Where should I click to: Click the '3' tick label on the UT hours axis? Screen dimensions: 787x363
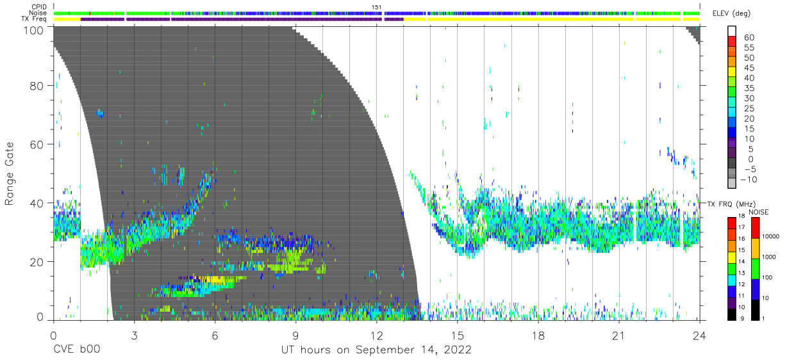click(134, 335)
